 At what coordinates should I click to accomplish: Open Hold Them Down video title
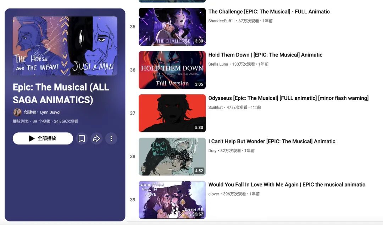tap(265, 55)
